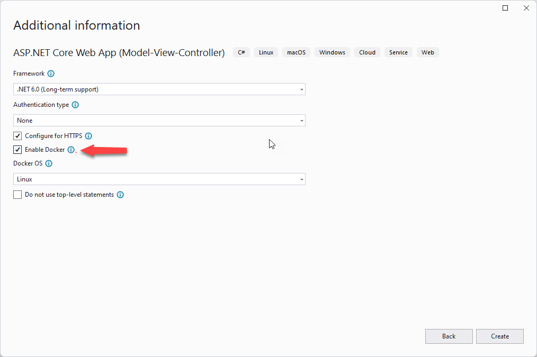Close the Additional information dialog
The height and width of the screenshot is (357, 537).
click(x=526, y=8)
